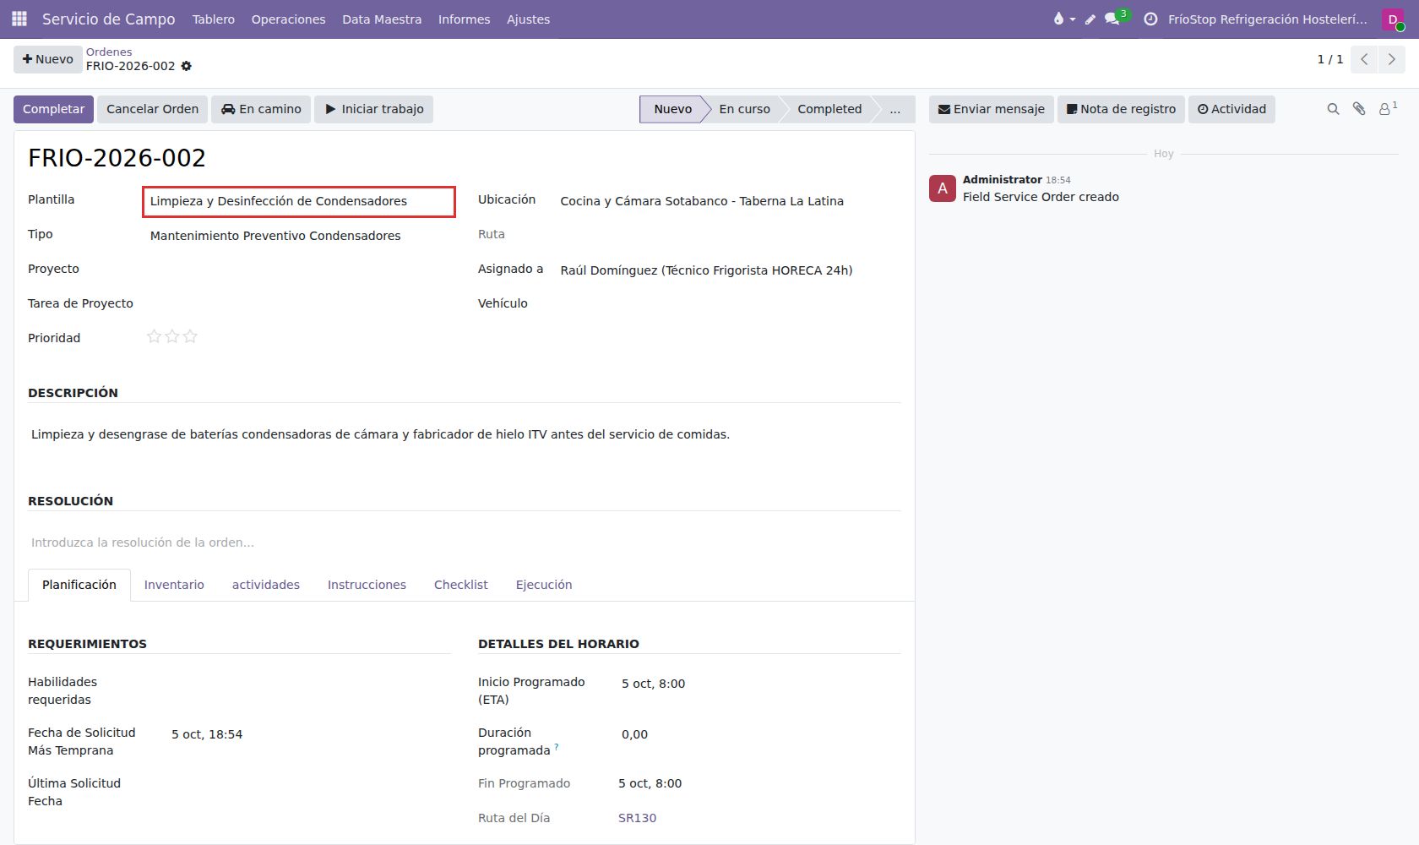Click the debug droplet icon in top bar
The width and height of the screenshot is (1419, 845).
(x=1063, y=19)
